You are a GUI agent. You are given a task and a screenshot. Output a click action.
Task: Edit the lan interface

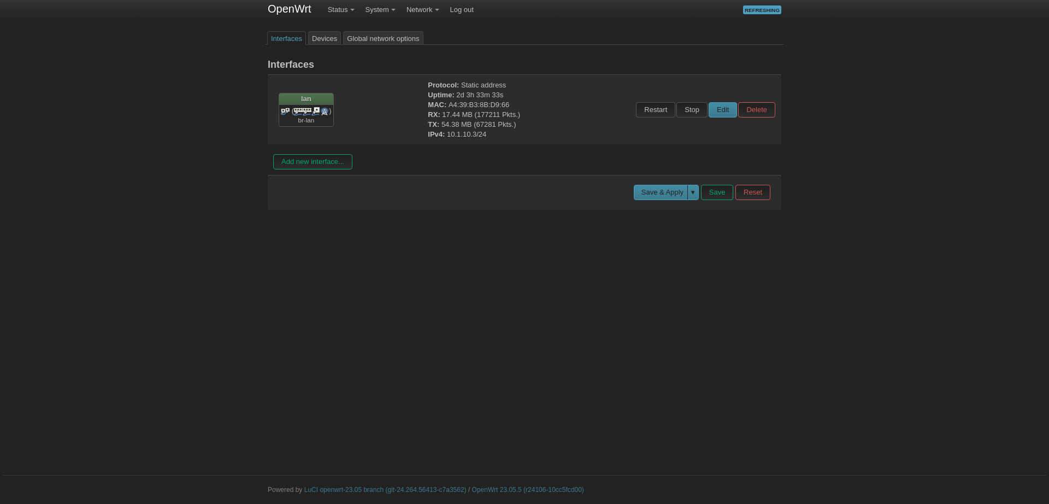[723, 110]
